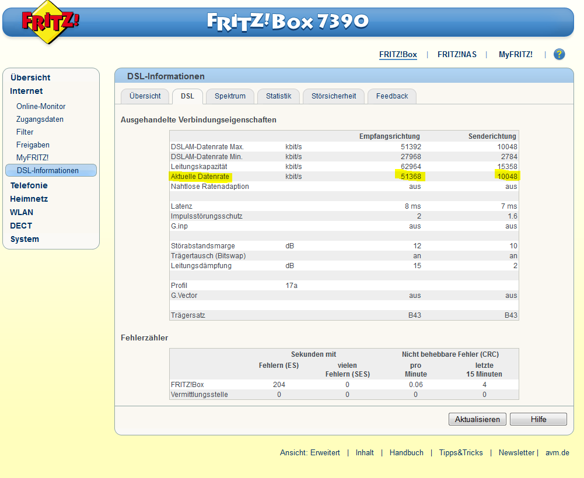Viewport: 584px width, 478px height.
Task: Open the Newsletter footer link
Action: 516,453
